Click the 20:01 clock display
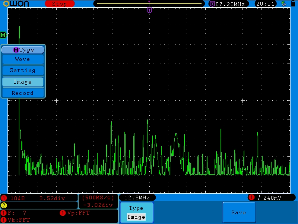 265,4
